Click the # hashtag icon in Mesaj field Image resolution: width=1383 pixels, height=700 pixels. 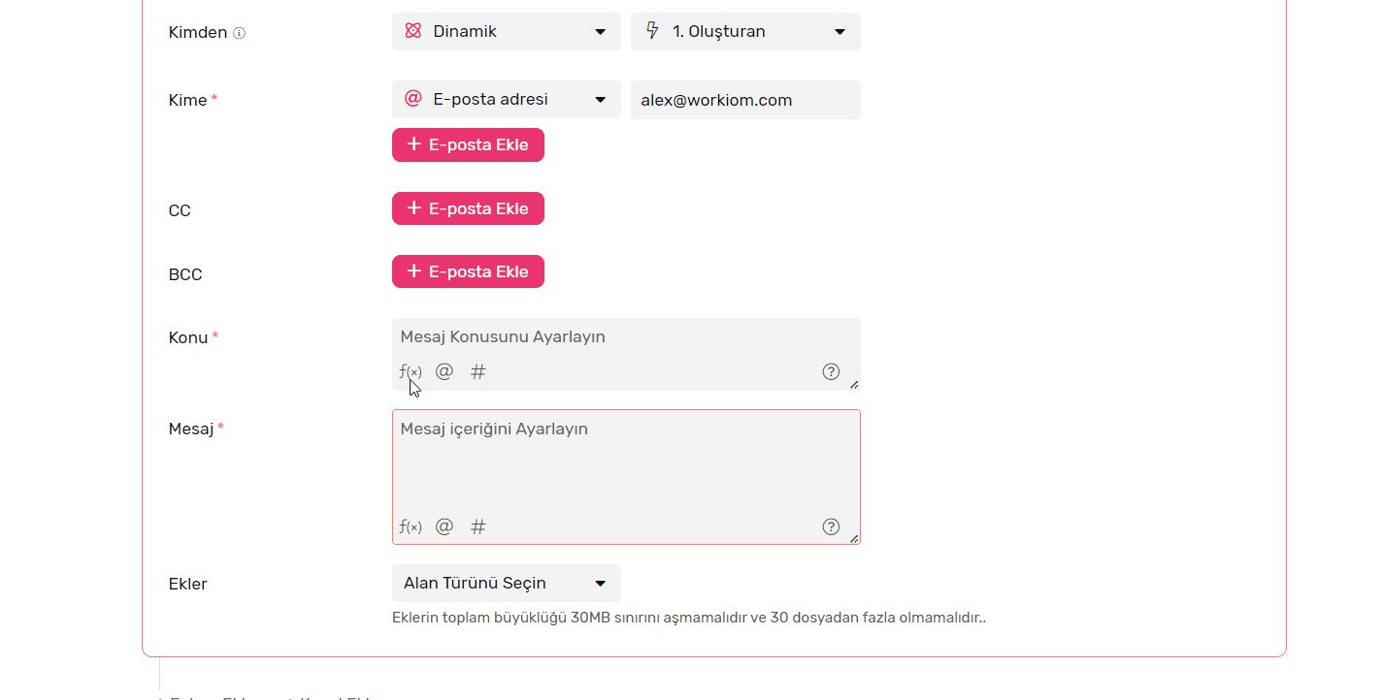477,526
